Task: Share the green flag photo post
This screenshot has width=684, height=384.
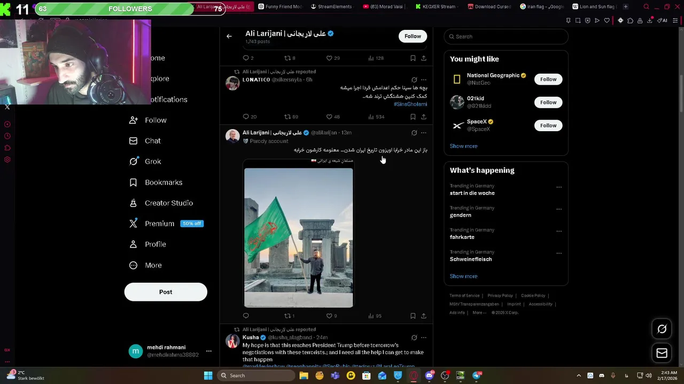Action: coord(424,316)
